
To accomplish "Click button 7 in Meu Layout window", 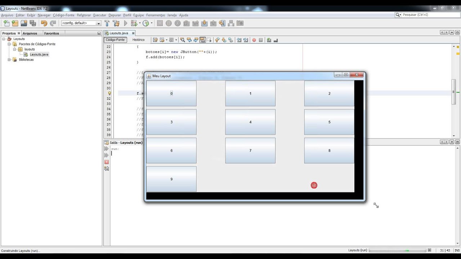I will pos(250,150).
